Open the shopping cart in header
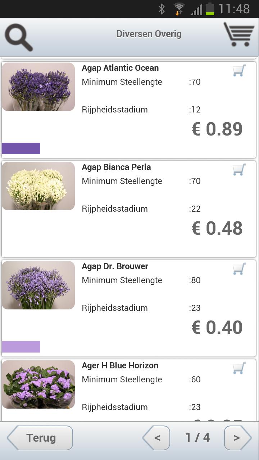The image size is (259, 460). tap(239, 34)
